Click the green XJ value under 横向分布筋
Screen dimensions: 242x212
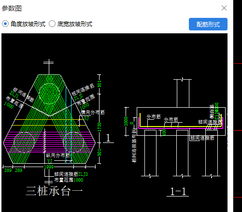[86, 118]
